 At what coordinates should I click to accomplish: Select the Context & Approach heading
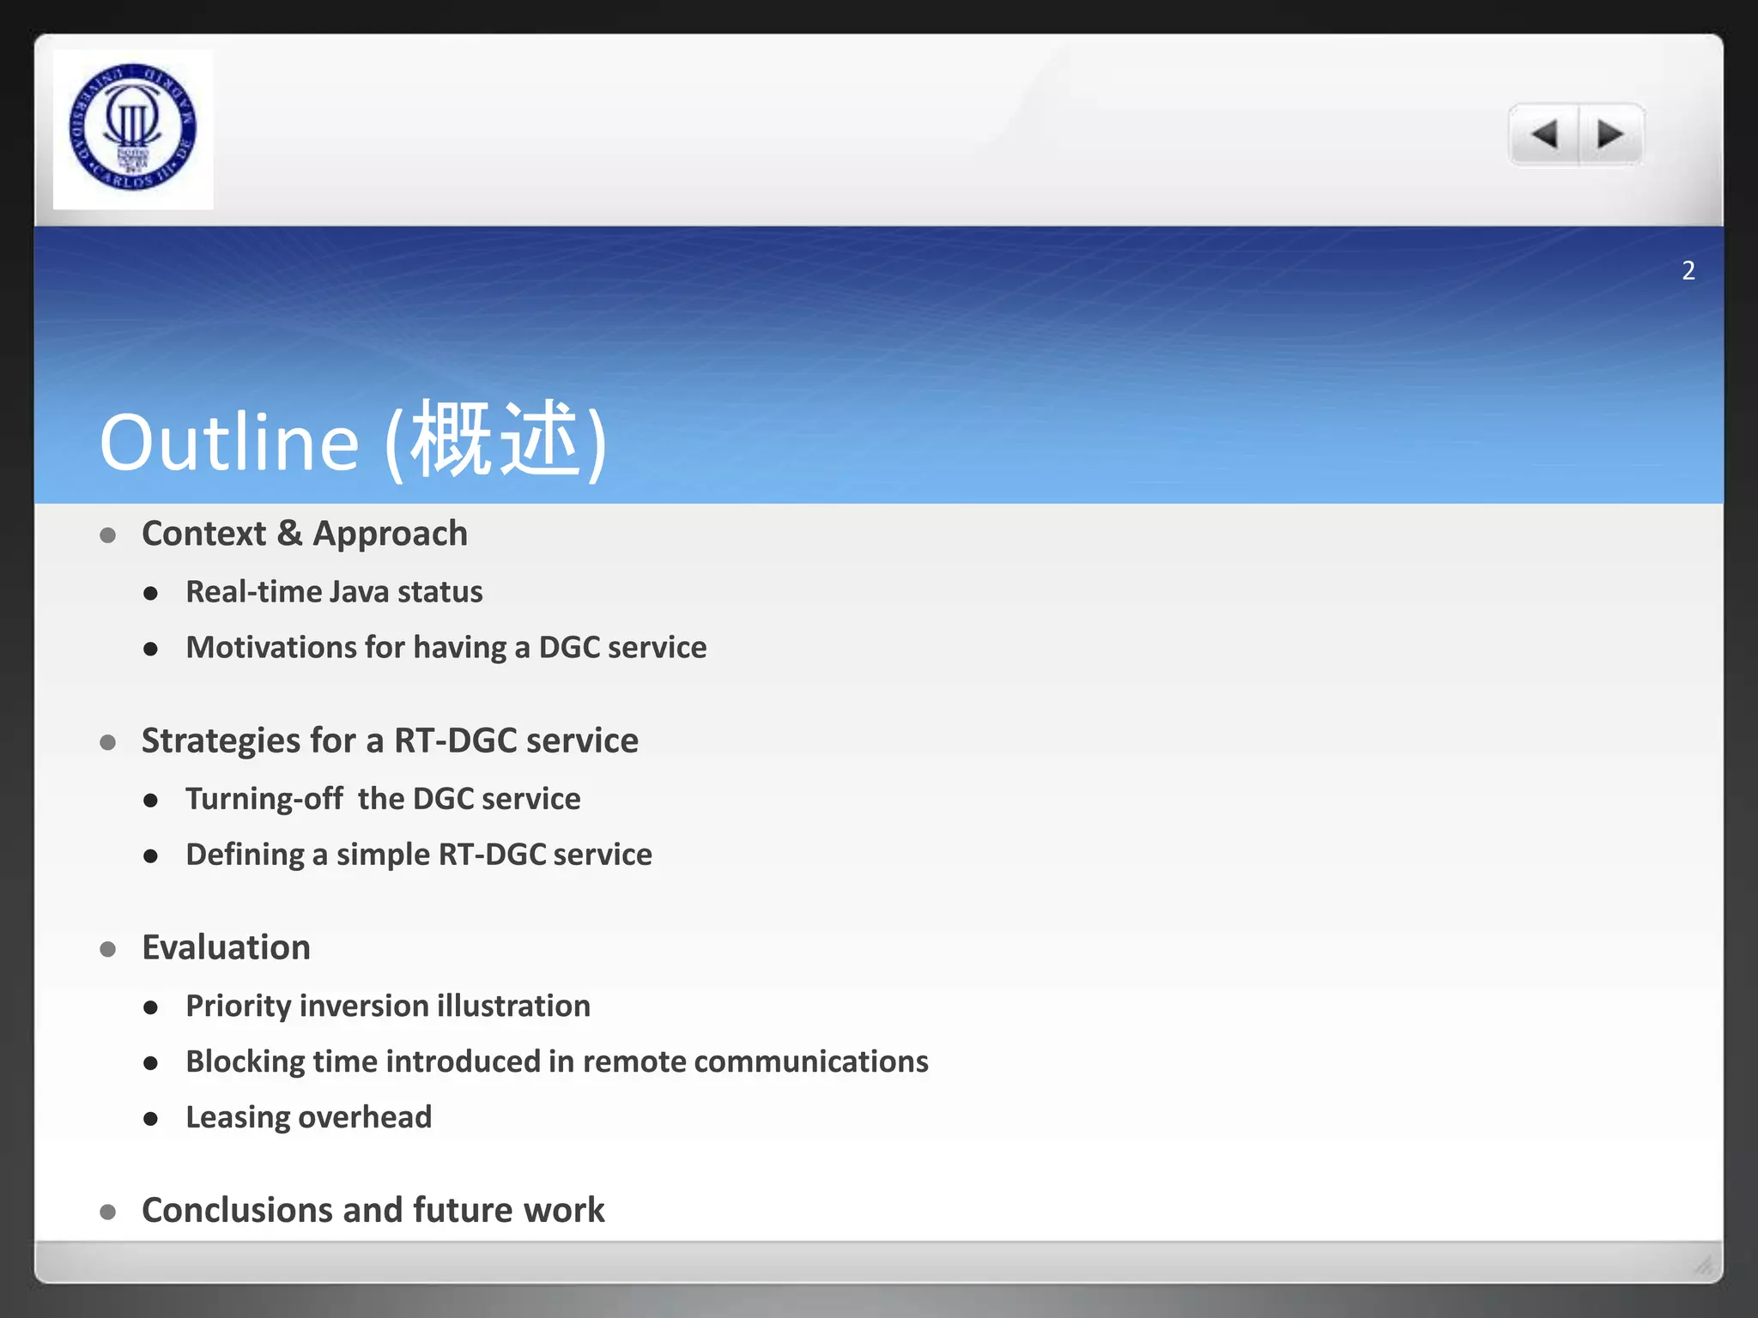304,534
